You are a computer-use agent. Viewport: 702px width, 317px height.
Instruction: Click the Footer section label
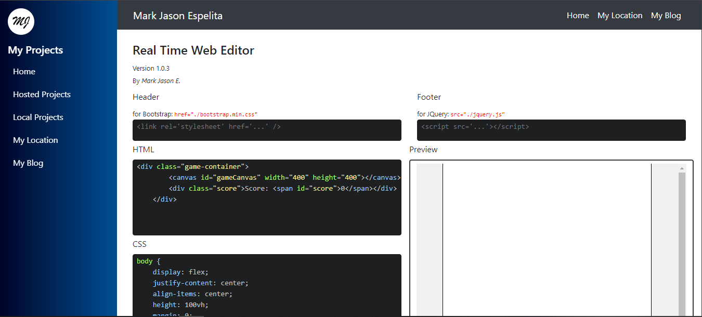tap(429, 97)
